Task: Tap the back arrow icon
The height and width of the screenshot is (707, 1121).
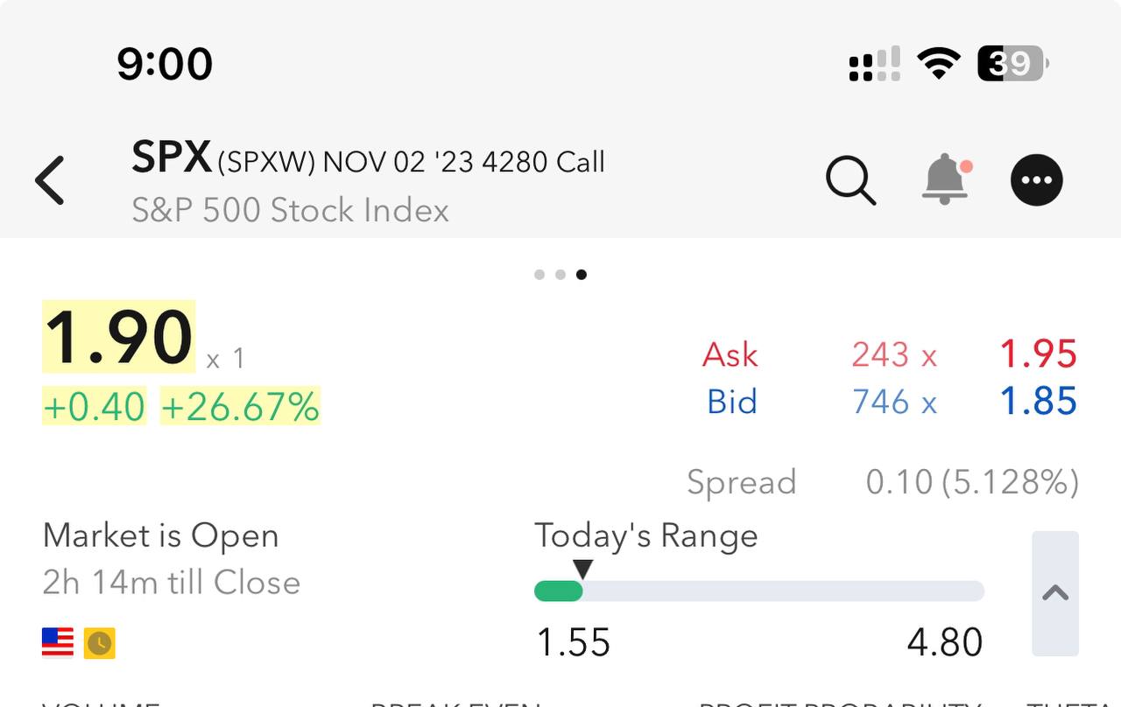Action: [50, 180]
